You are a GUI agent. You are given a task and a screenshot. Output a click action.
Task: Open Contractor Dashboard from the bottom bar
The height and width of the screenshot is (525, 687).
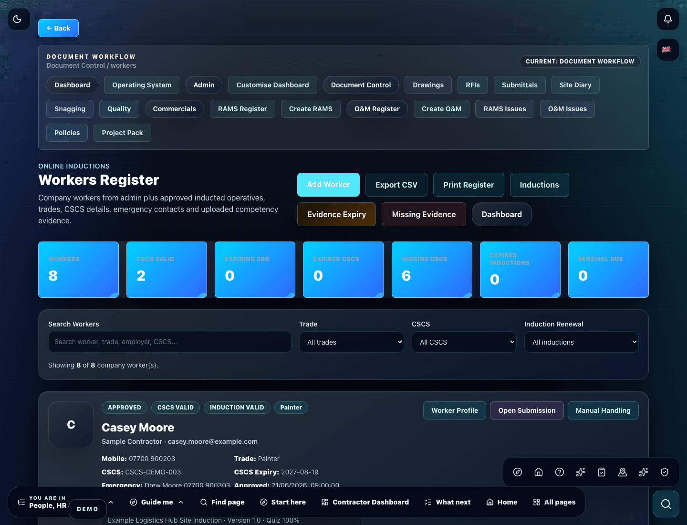(x=365, y=502)
